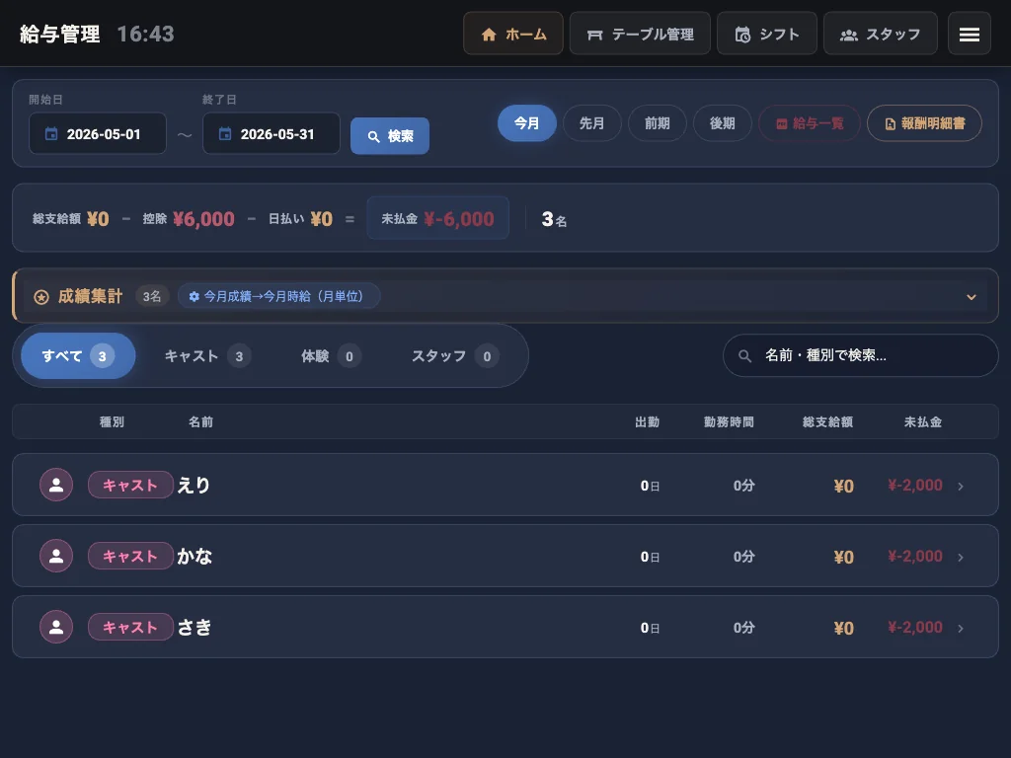Click the home icon in ホーム button
This screenshot has width=1011, height=758.
click(489, 35)
